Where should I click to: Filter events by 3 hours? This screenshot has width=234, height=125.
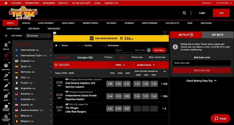tap(108, 57)
